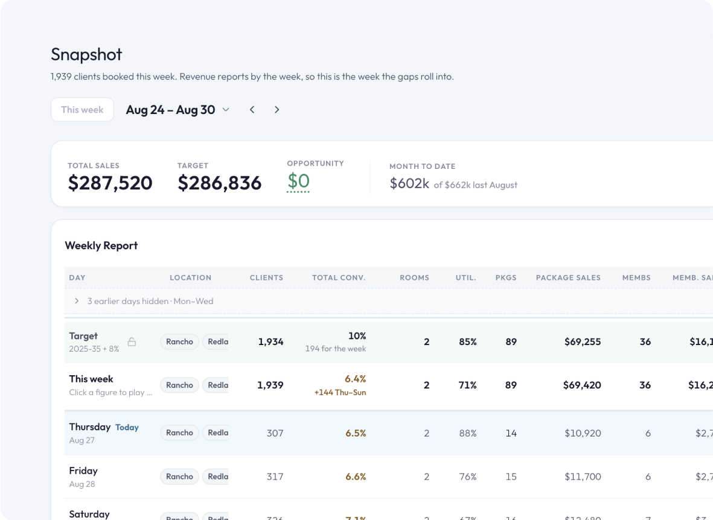This screenshot has height=520, width=713.
Task: Click the TOTAL CONV. column header
Action: point(339,277)
